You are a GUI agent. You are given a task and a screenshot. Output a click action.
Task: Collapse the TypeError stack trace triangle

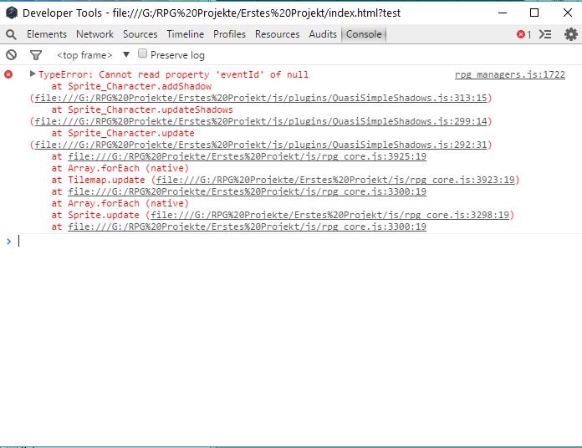click(x=33, y=74)
